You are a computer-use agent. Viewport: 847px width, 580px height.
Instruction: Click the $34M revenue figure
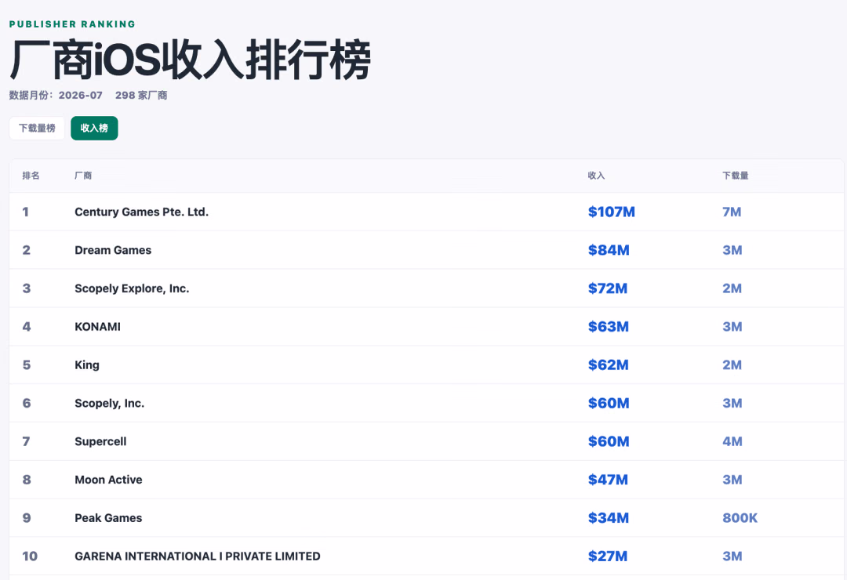coord(609,518)
